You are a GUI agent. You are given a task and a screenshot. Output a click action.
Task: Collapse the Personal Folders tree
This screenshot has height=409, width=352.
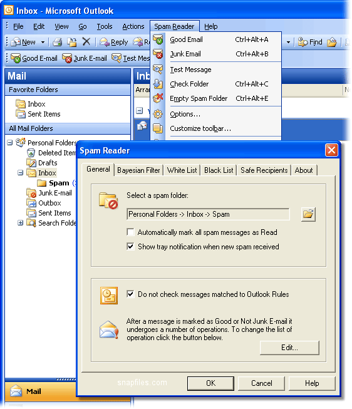10,143
